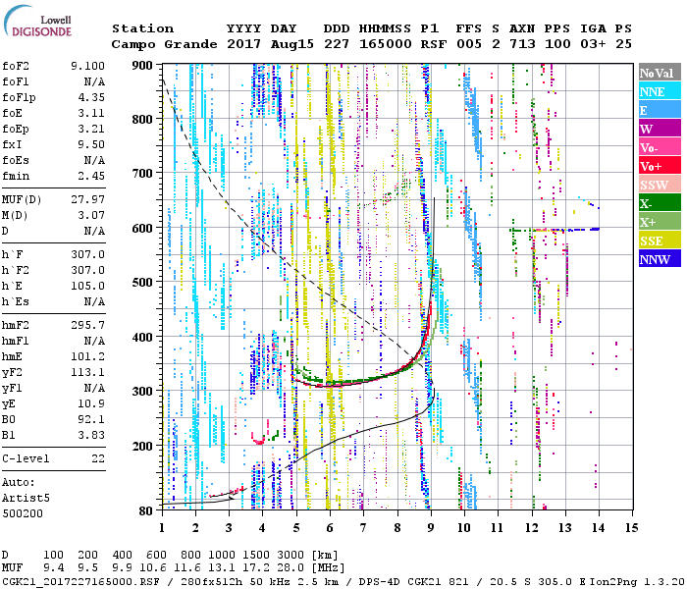Select the NoVal legend swatch

click(x=657, y=73)
